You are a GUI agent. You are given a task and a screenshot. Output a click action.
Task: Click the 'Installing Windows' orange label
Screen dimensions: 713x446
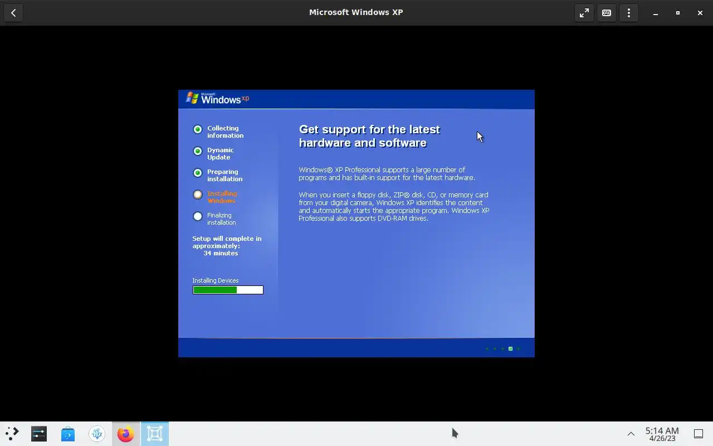coord(222,197)
